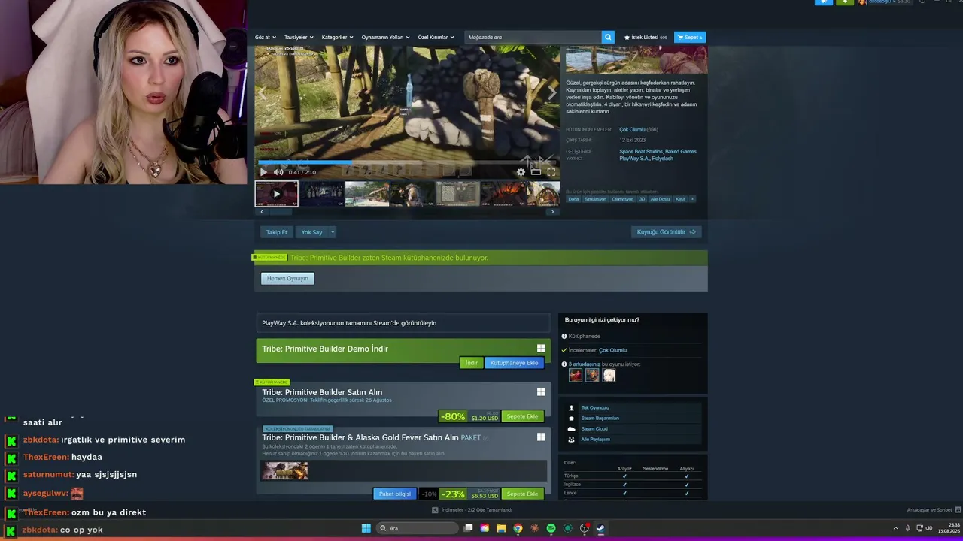Open Özel Kısımlar menu

tap(436, 37)
